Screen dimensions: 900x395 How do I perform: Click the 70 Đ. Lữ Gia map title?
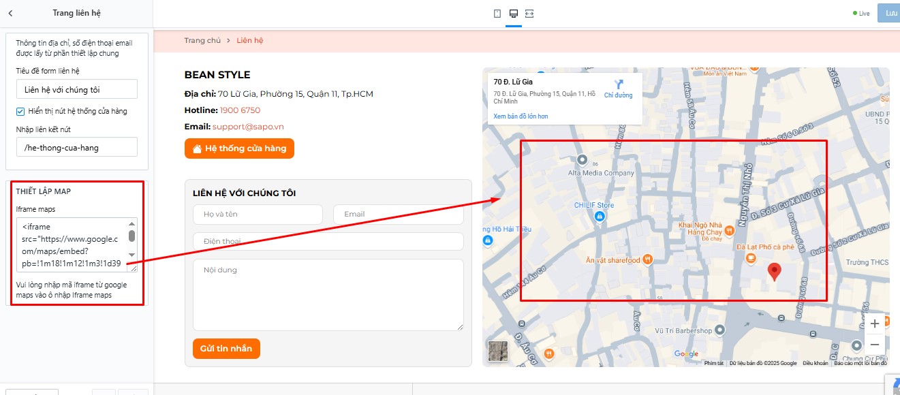(x=513, y=82)
